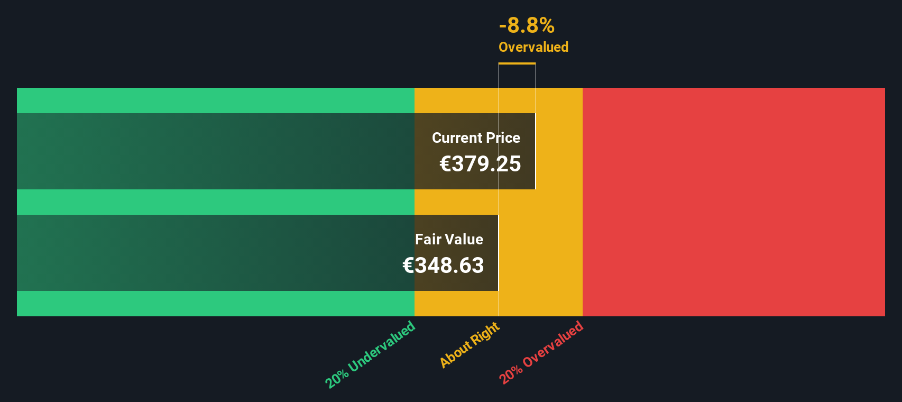This screenshot has height=402, width=902.
Task: Click the 20% Undervalued axis label
Action: (370, 354)
